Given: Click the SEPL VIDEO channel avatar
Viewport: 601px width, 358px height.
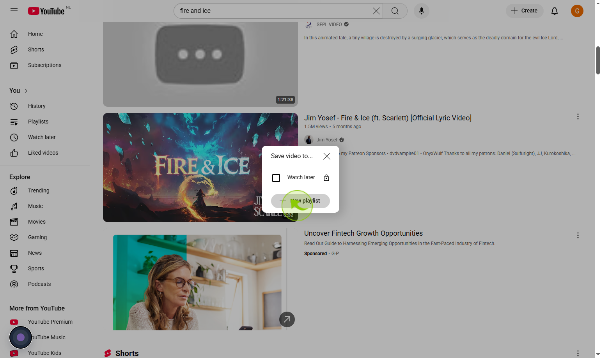Looking at the screenshot, I should tap(308, 25).
